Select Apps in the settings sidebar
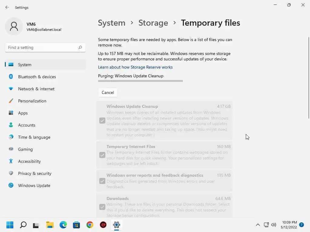This screenshot has height=232, width=310. [x=23, y=113]
